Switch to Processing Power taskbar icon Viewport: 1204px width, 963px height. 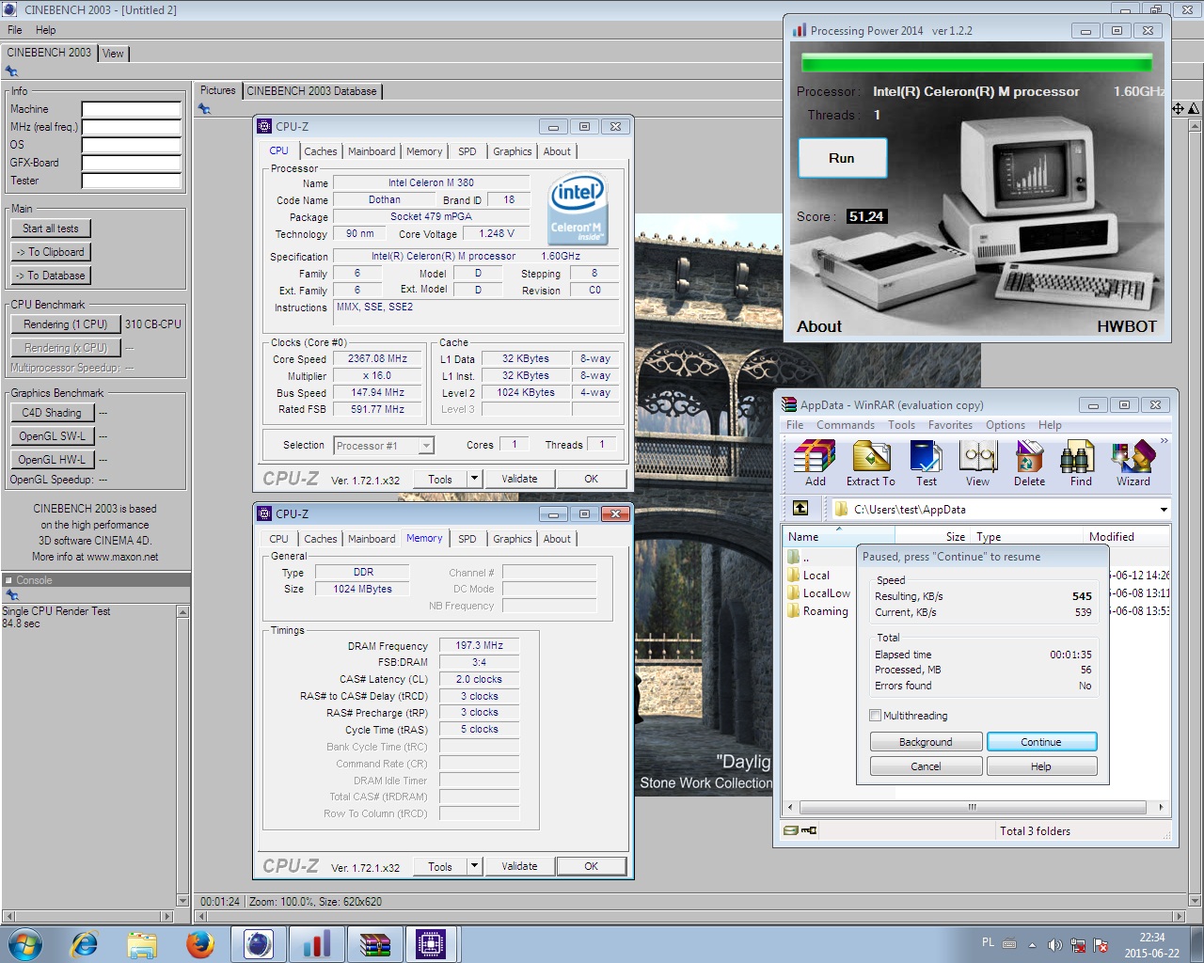[x=316, y=944]
